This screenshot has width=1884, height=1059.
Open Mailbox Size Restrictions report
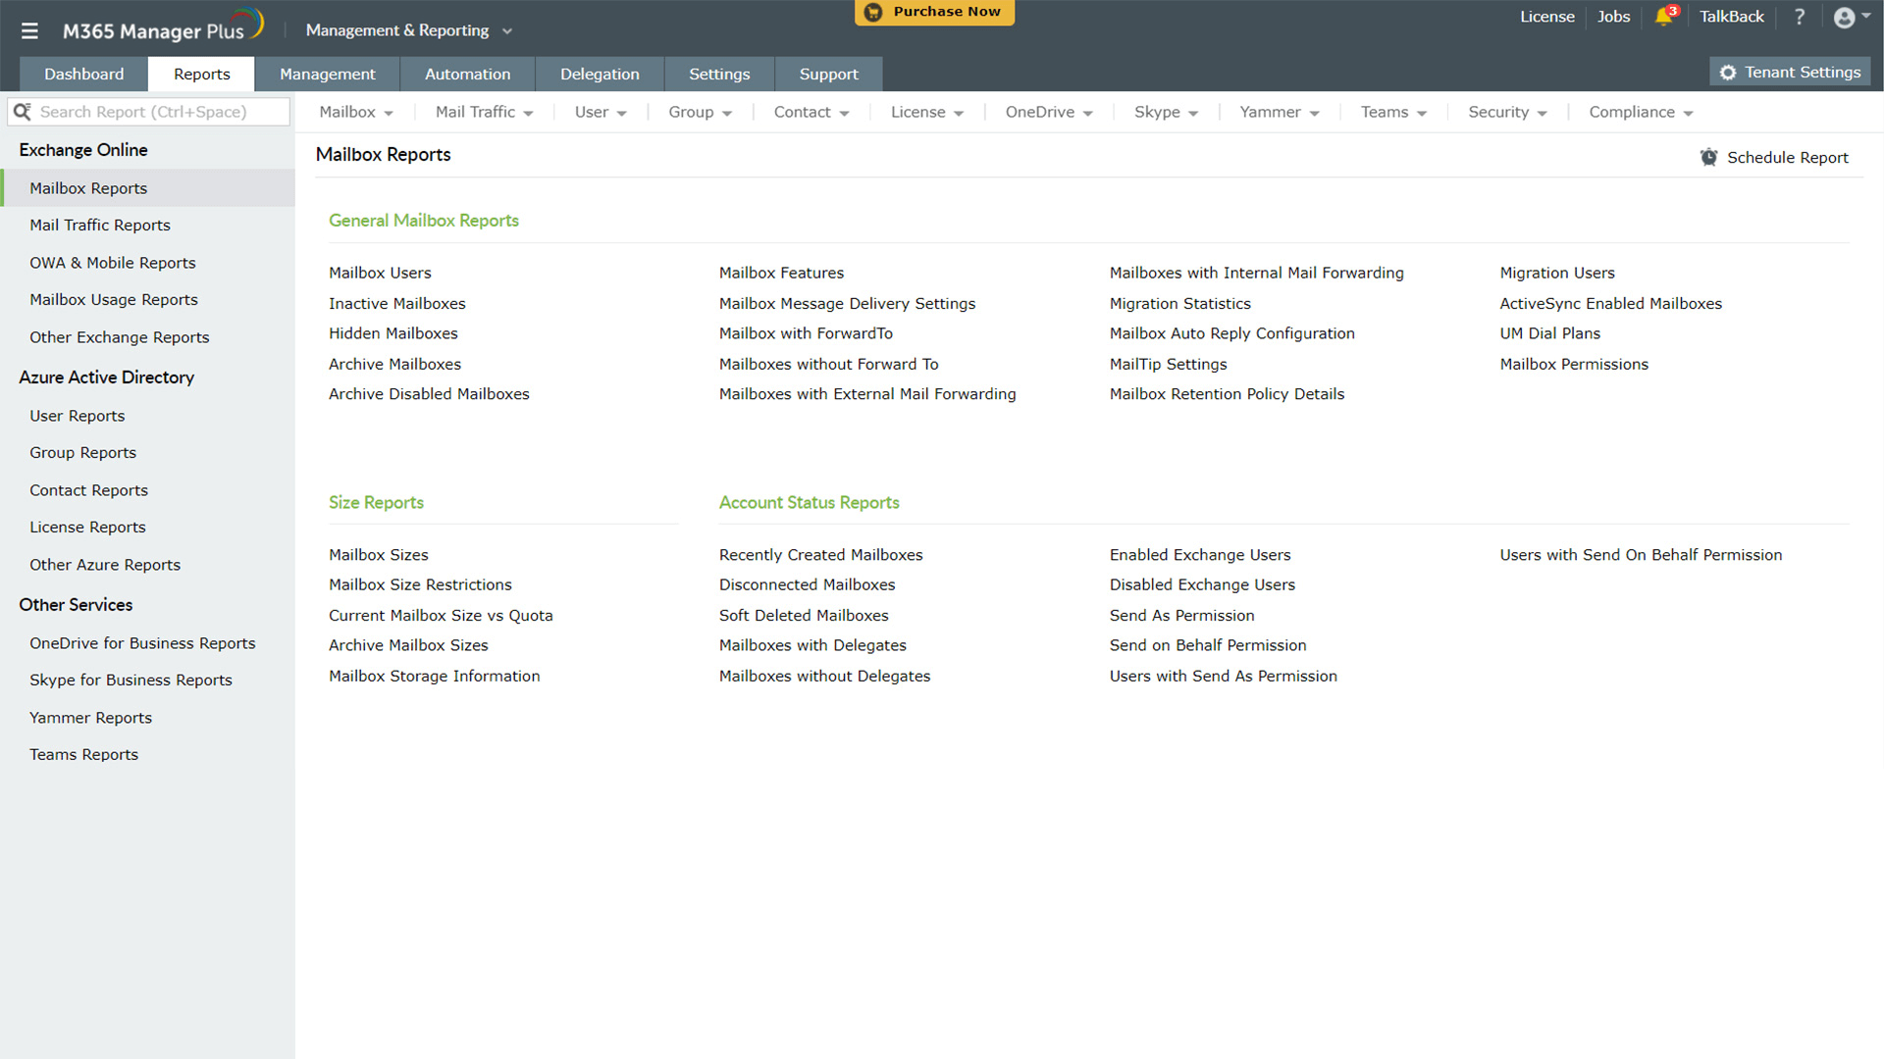coord(420,584)
